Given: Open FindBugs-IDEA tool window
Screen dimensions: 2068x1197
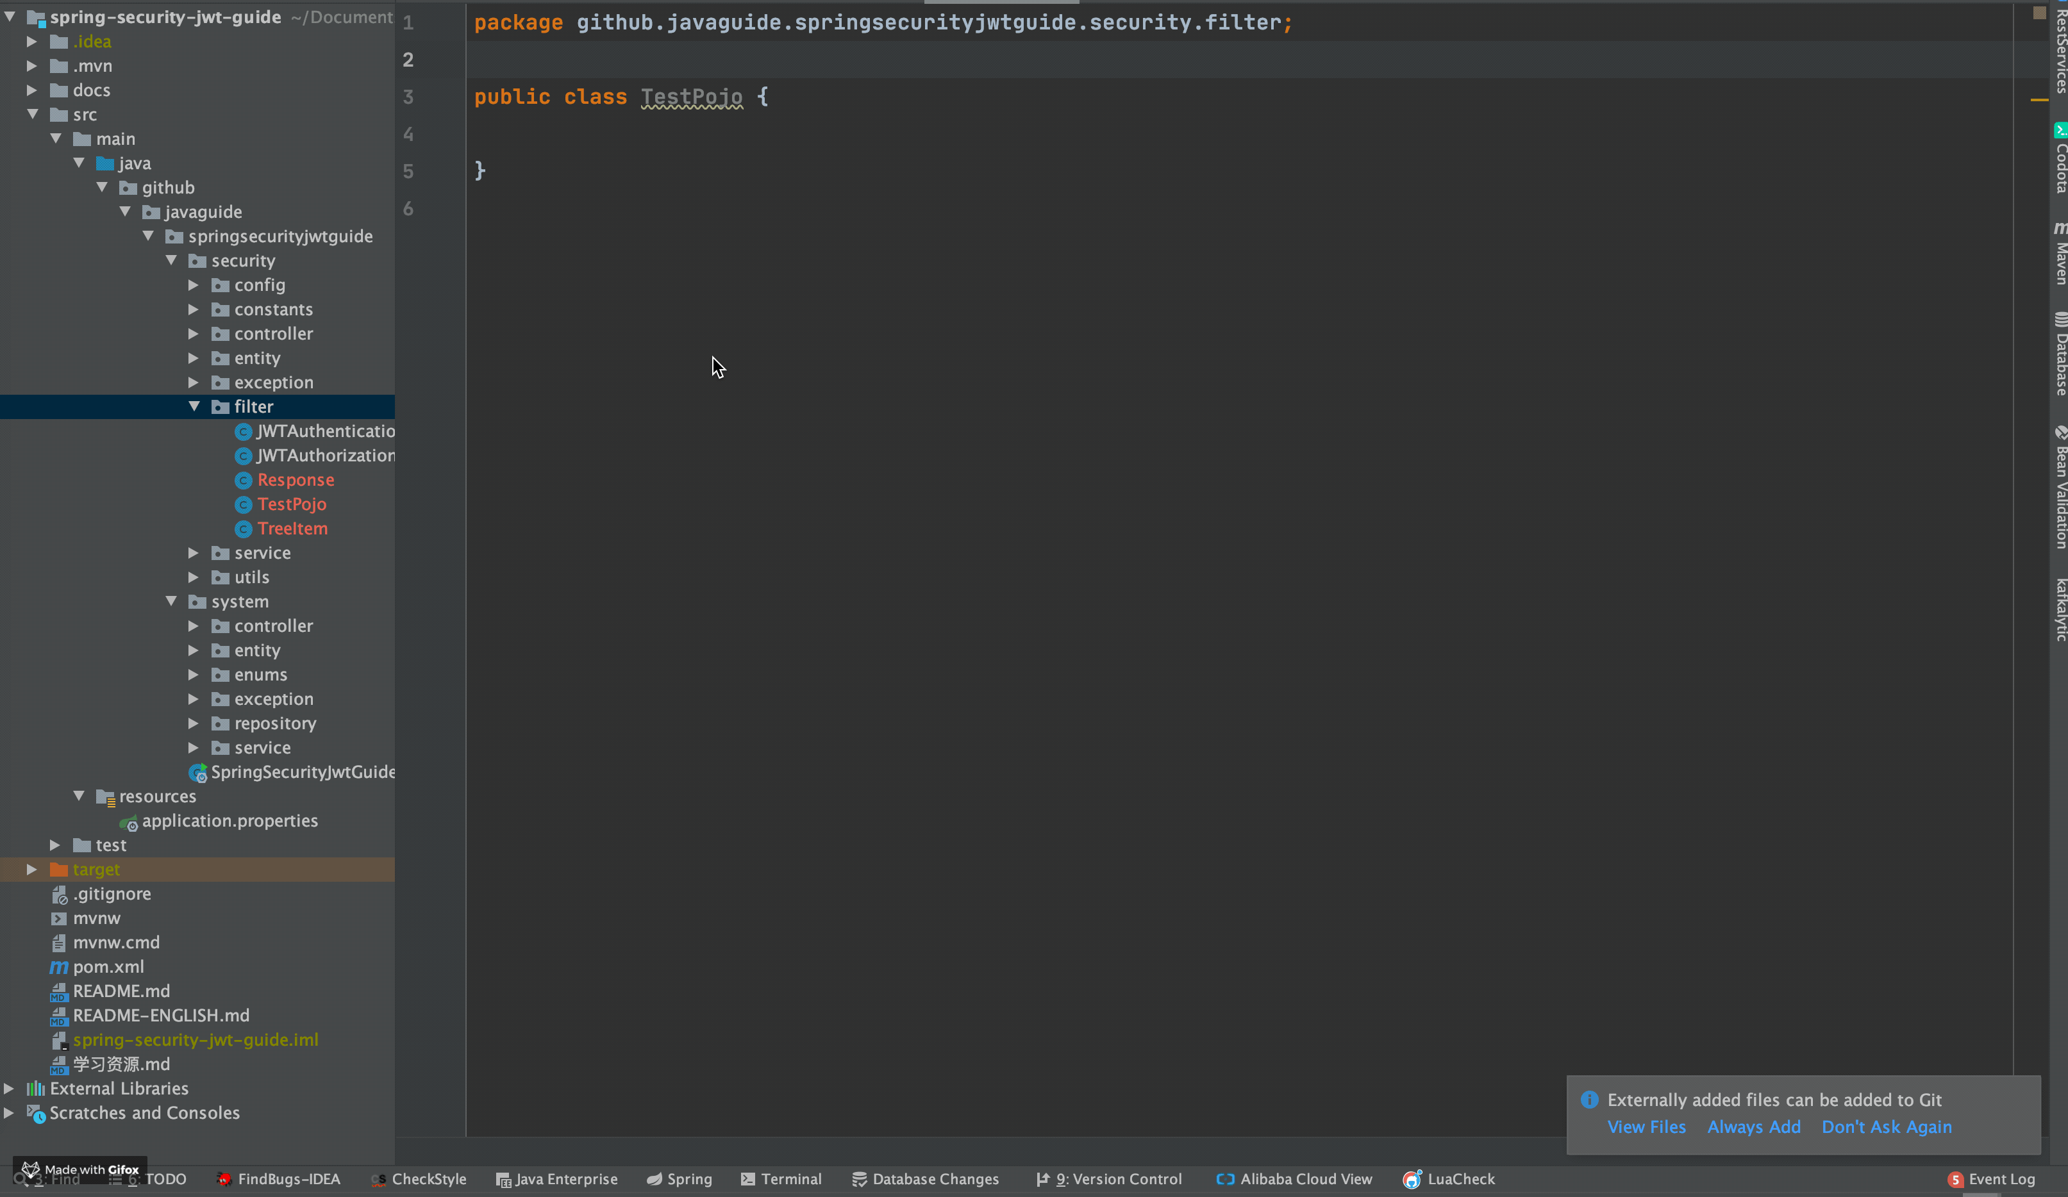Looking at the screenshot, I should 279,1180.
